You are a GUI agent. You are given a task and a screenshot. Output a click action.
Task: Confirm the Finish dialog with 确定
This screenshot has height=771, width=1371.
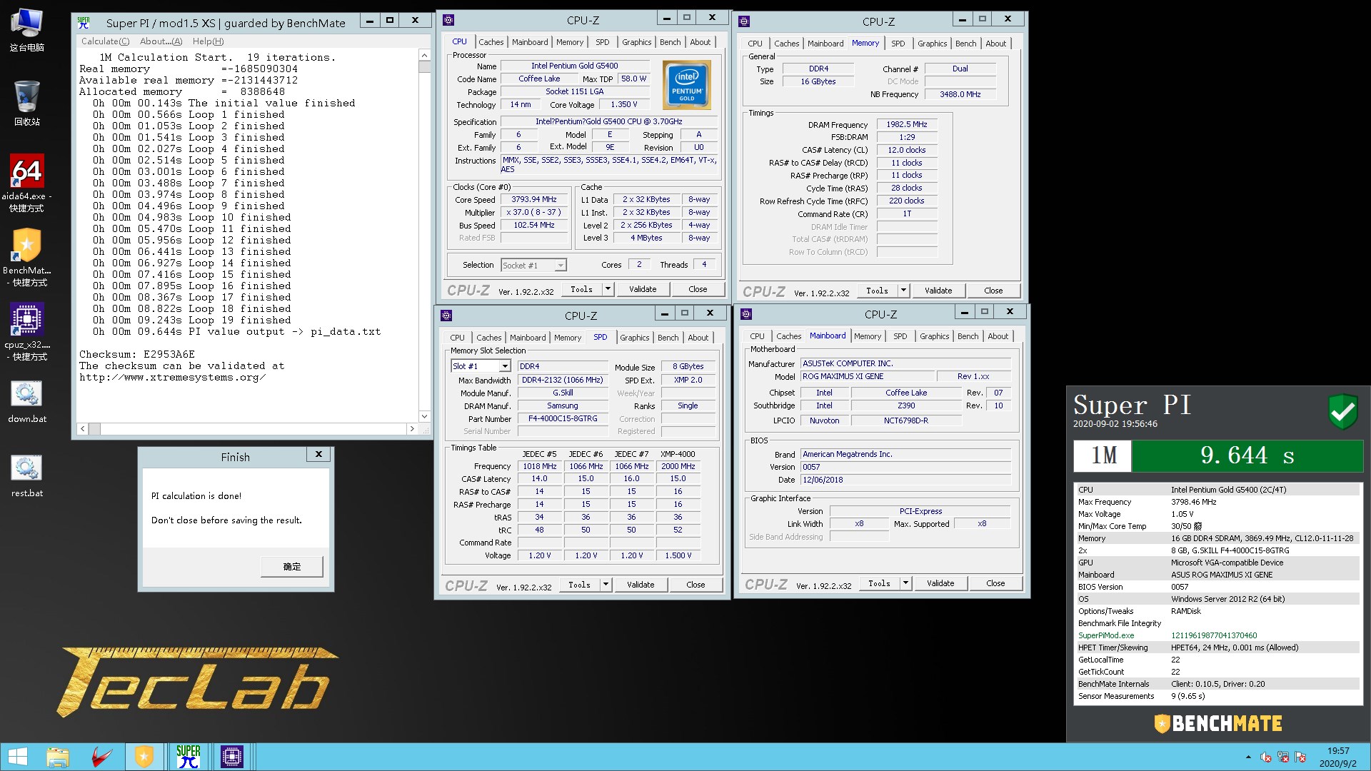point(292,567)
